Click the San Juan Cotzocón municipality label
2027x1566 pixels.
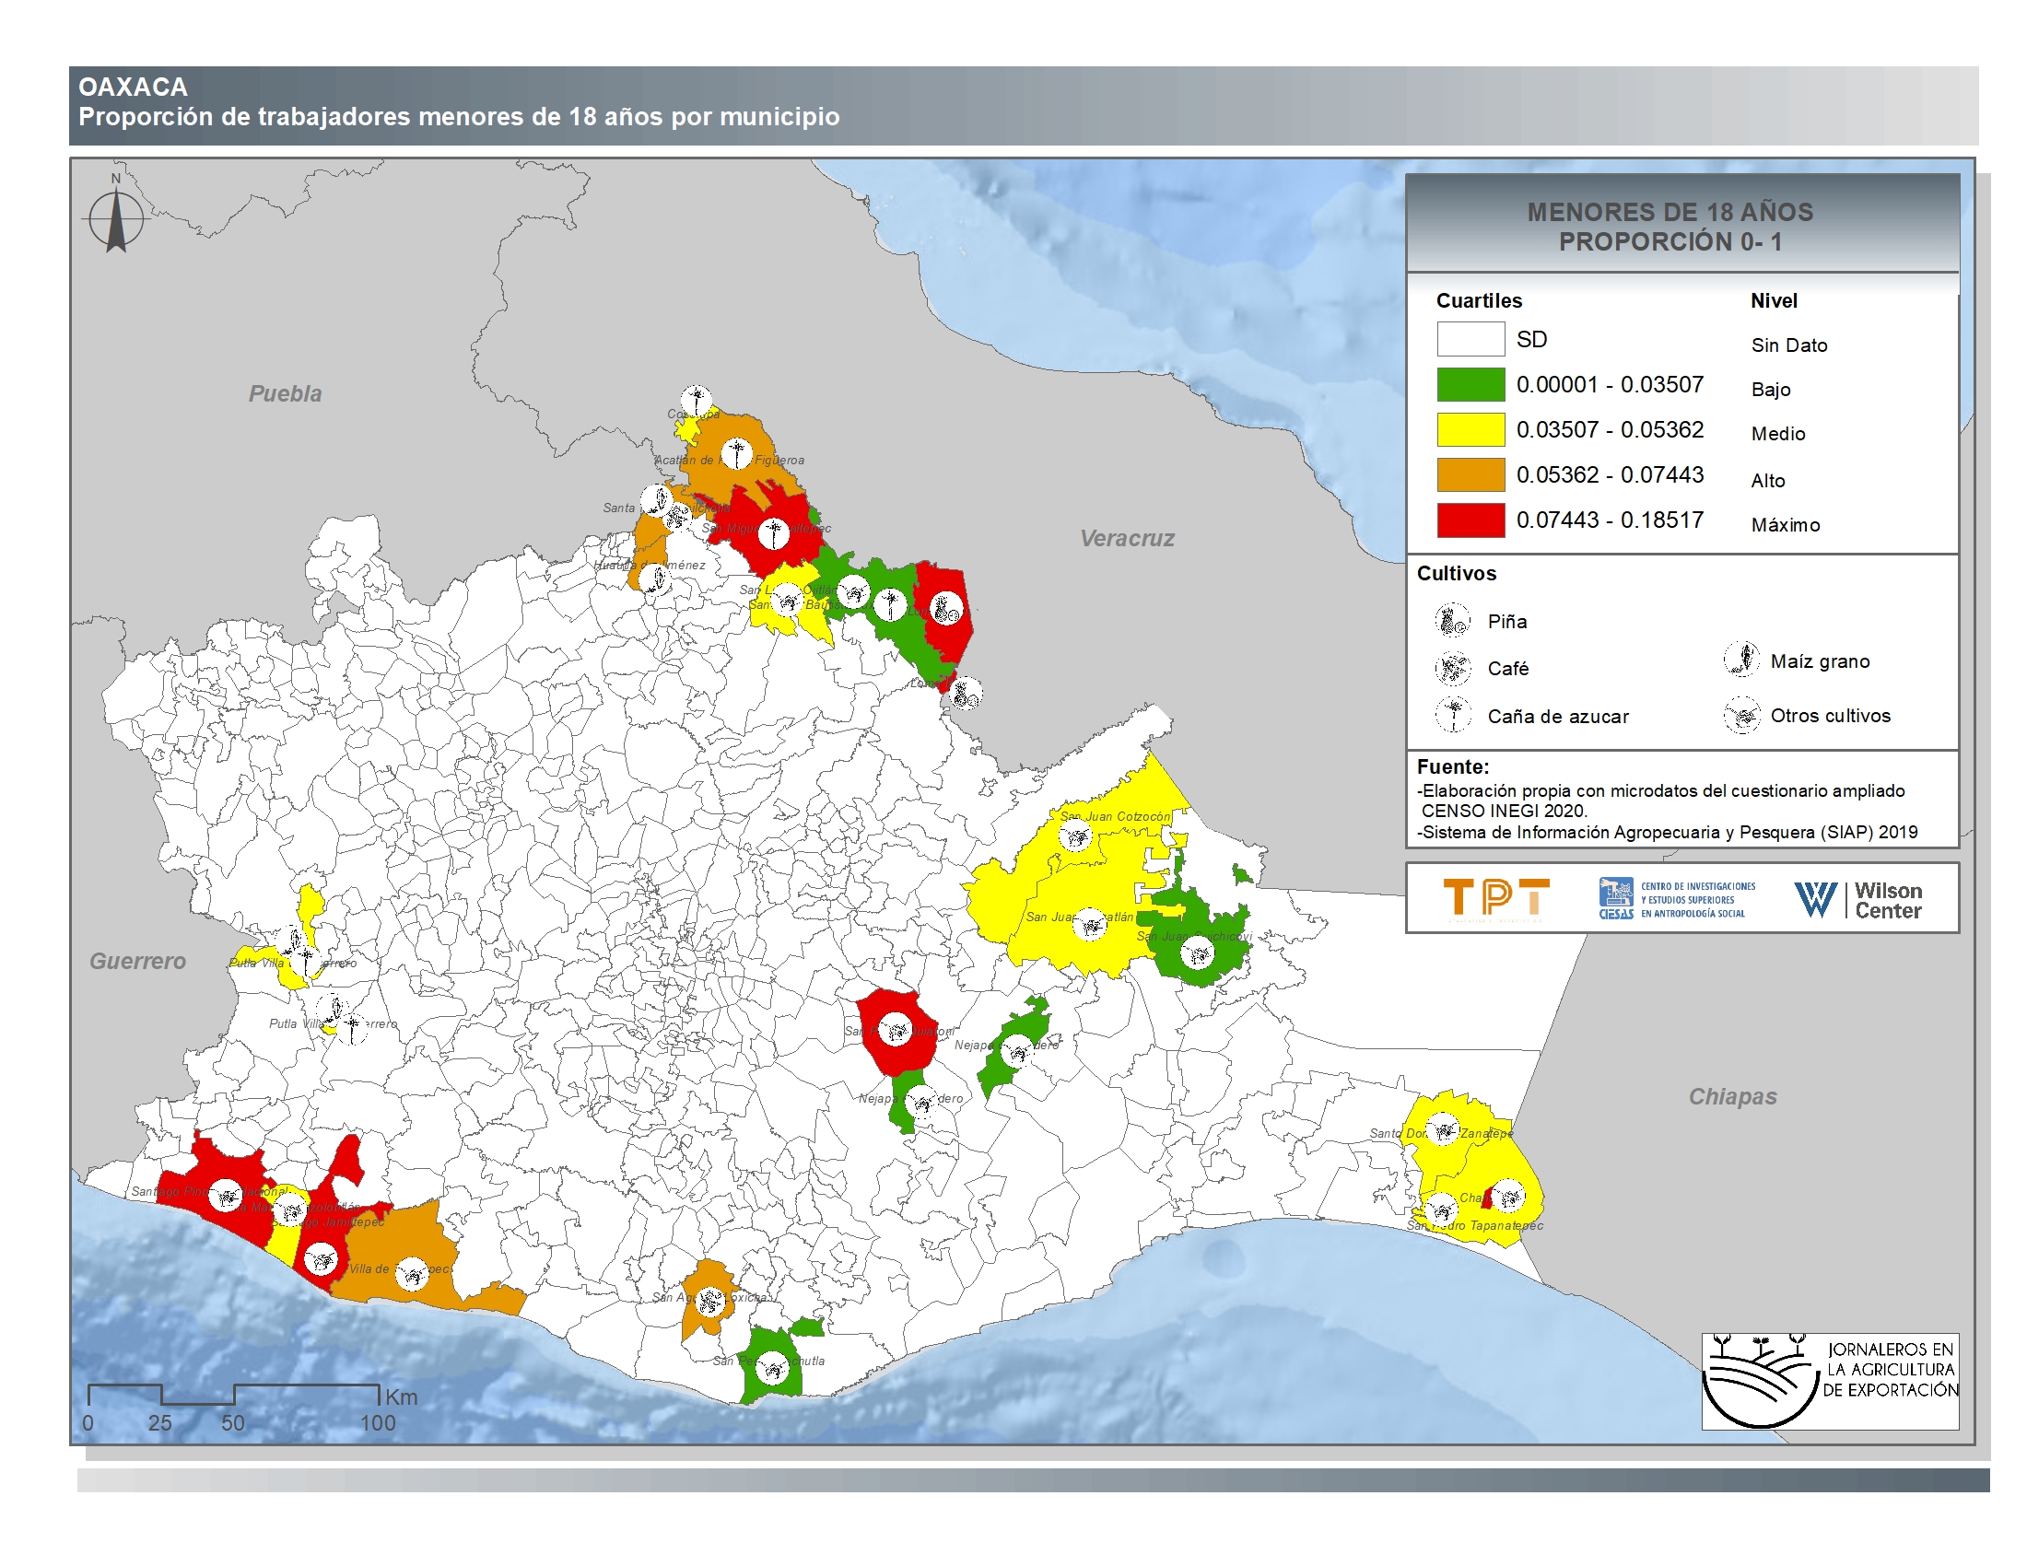tap(1115, 815)
